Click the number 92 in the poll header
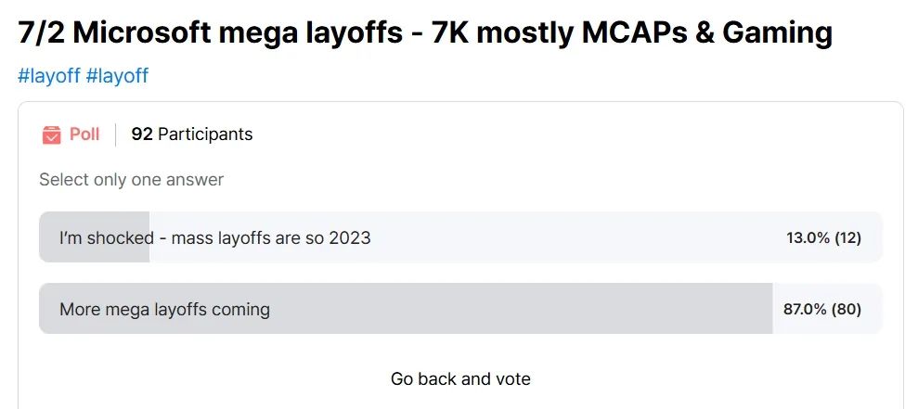 (x=142, y=134)
